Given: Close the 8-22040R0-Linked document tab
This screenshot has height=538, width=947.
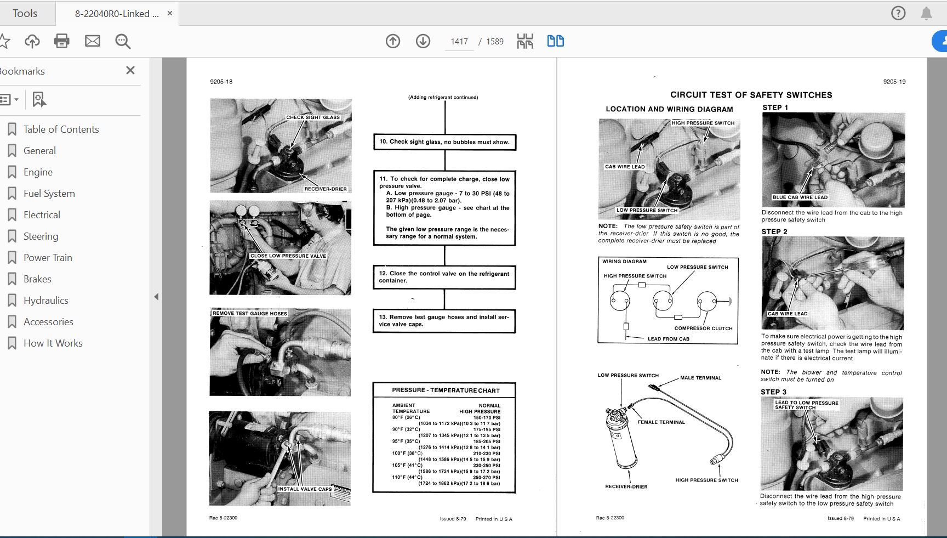Looking at the screenshot, I should click(x=170, y=13).
